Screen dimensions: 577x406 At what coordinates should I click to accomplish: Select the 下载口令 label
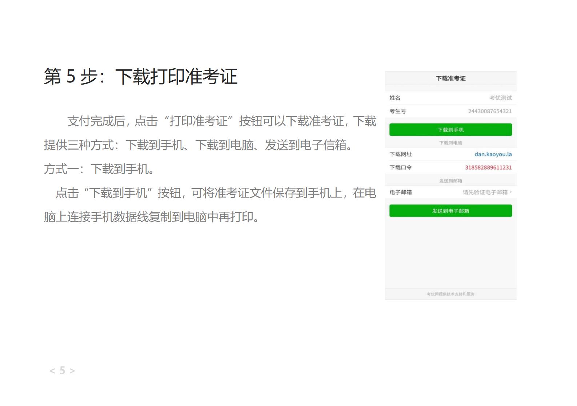pyautogui.click(x=400, y=167)
